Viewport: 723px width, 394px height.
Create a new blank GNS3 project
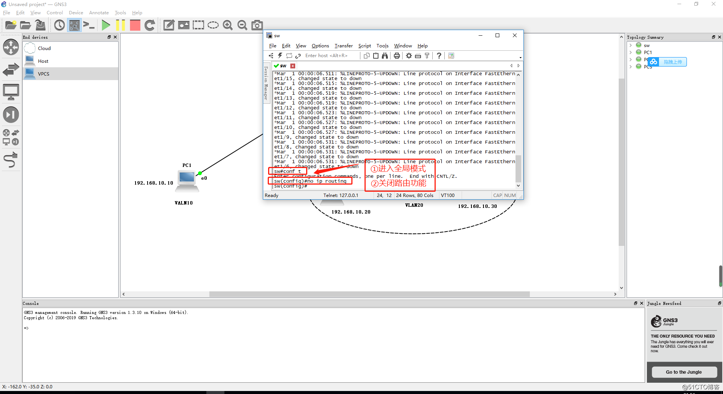11,25
